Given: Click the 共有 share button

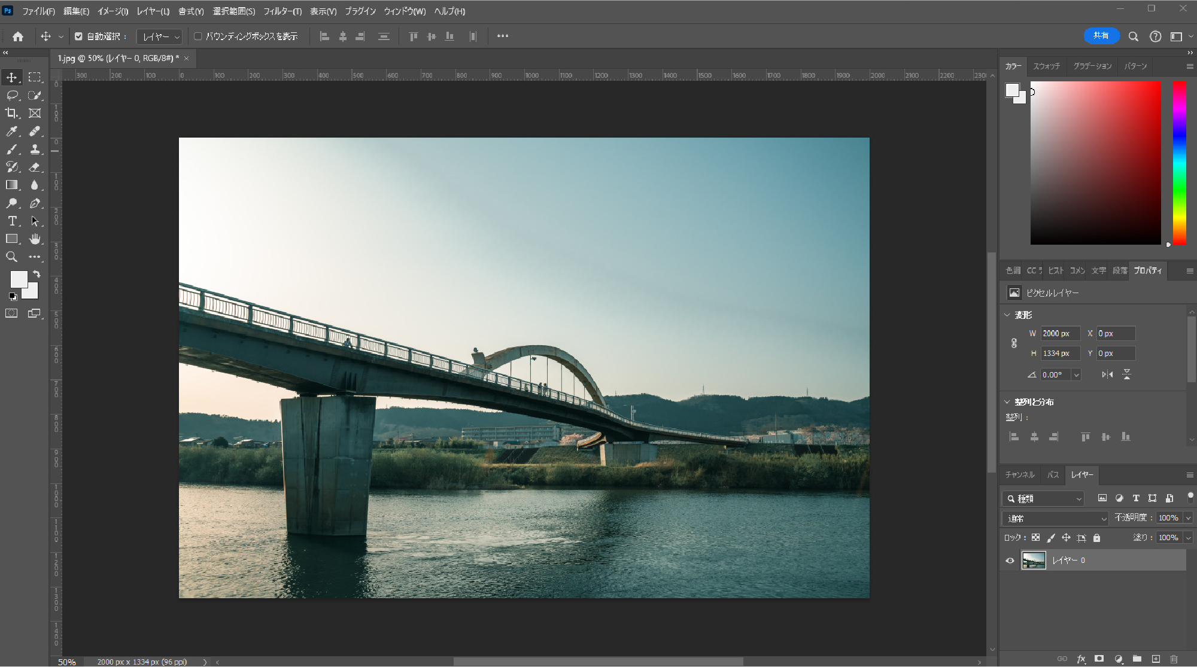Looking at the screenshot, I should coord(1101,36).
